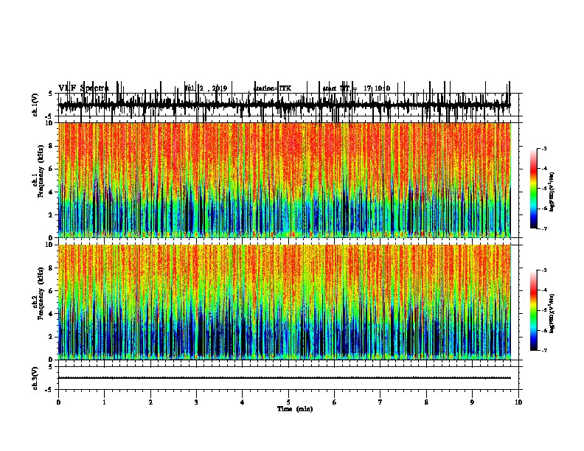Click the start UT time "17:10:0"

pos(377,88)
